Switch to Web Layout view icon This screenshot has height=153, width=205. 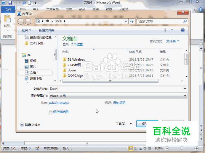[140, 148]
